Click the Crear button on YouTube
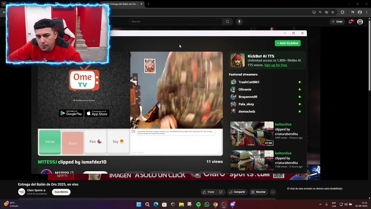This screenshot has width=371, height=209. [337, 21]
